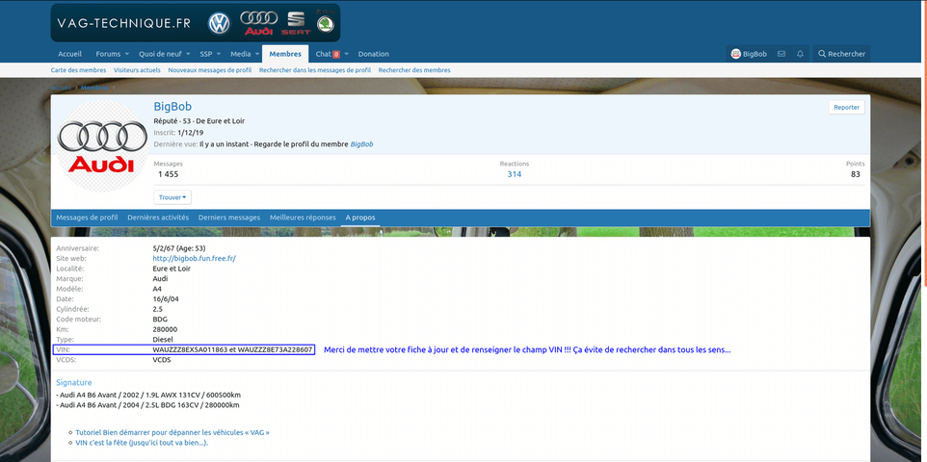
Task: Select the Meilleures réponses tab
Action: [303, 218]
